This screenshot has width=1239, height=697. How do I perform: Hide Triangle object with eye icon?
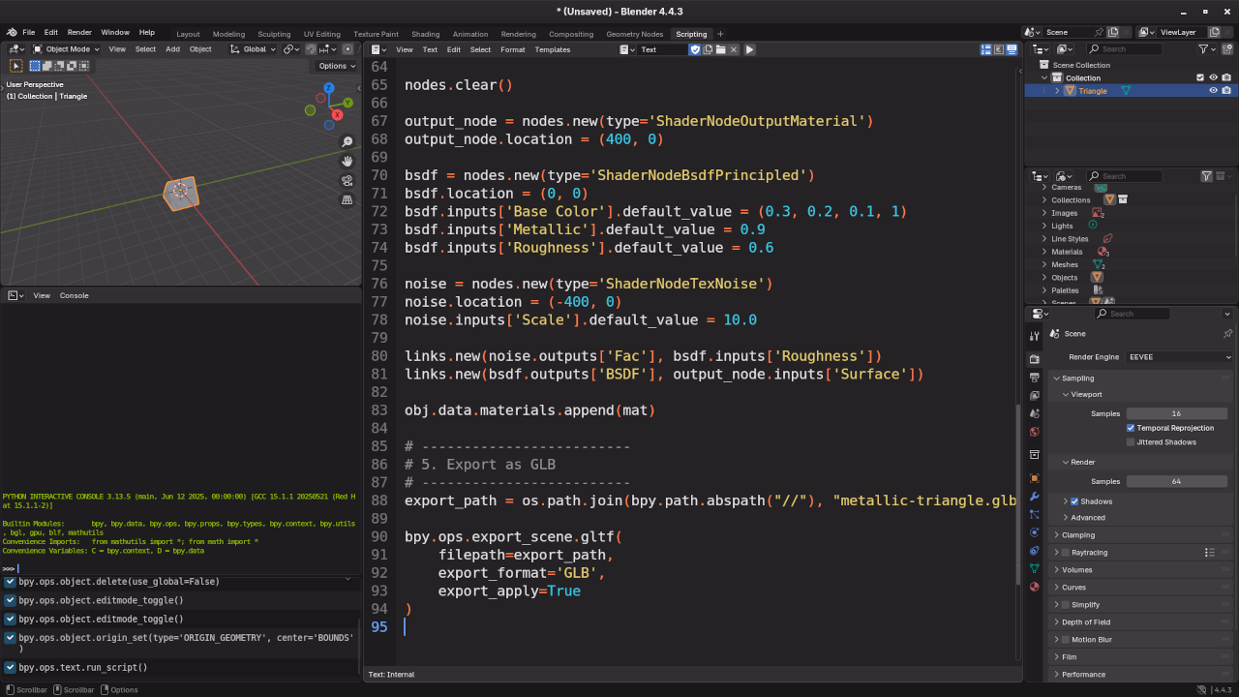point(1213,91)
